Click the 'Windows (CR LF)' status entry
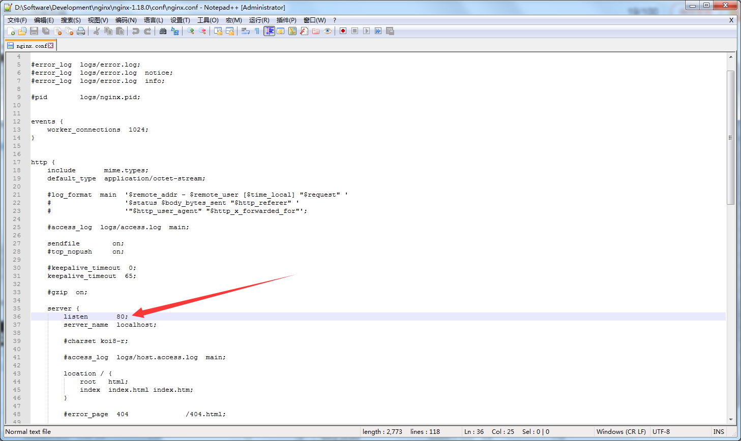This screenshot has width=741, height=441. 621,432
